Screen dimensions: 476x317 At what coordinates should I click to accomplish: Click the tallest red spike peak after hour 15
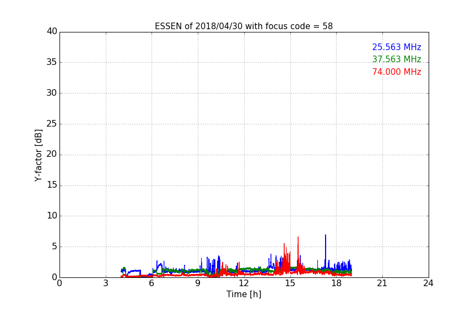pyautogui.click(x=298, y=238)
